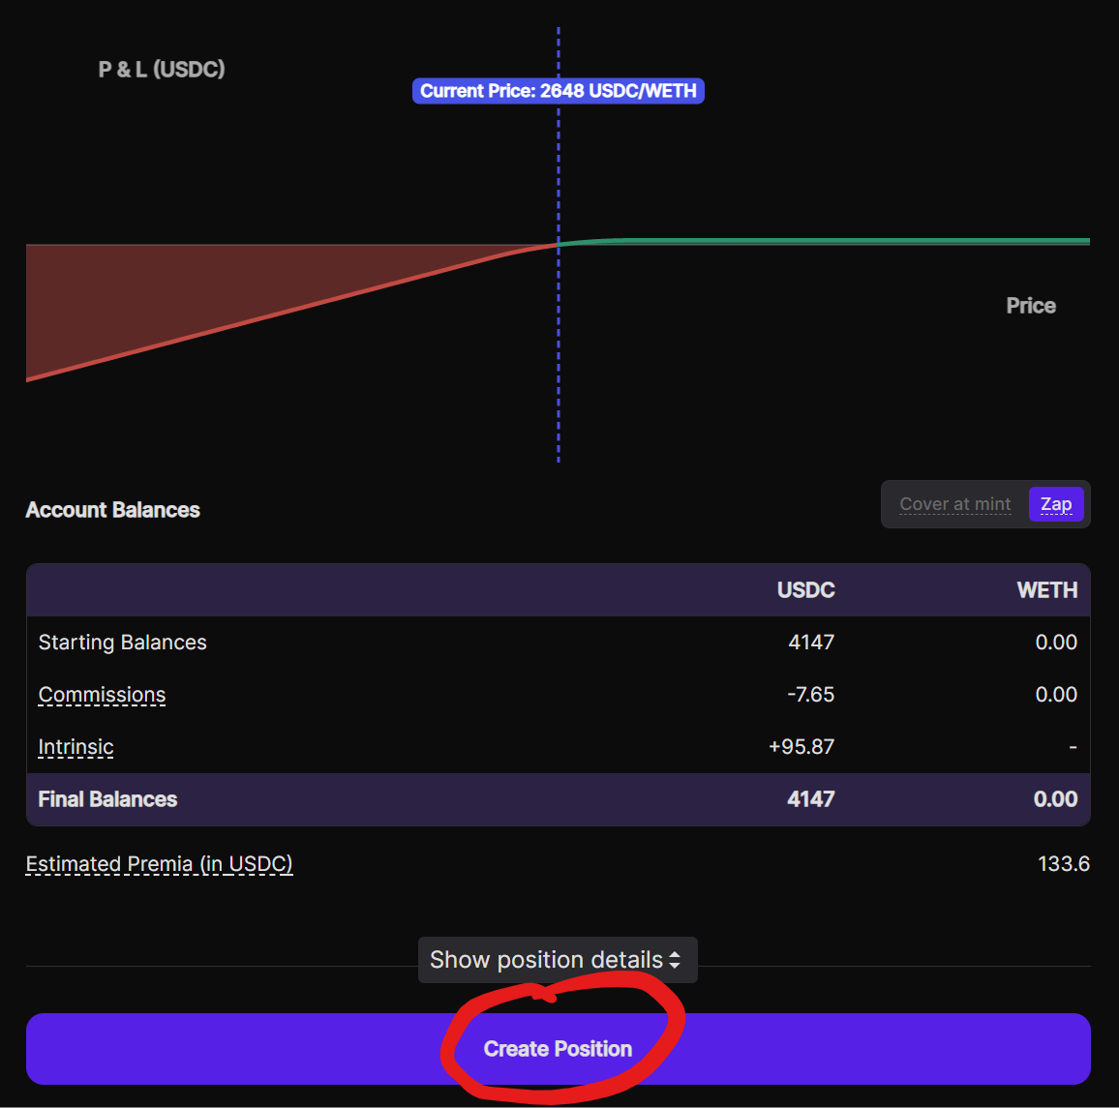Click the Create Position button
This screenshot has height=1108, width=1119.
[558, 1049]
